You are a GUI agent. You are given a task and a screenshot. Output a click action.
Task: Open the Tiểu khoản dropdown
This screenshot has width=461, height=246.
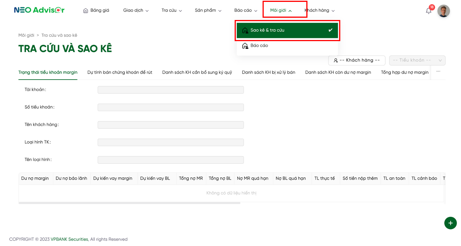click(x=417, y=60)
